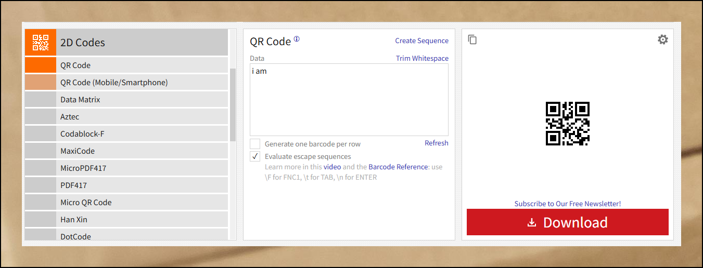Viewport: 703px width, 268px height.
Task: Select Data Matrix barcode type
Action: tap(126, 99)
